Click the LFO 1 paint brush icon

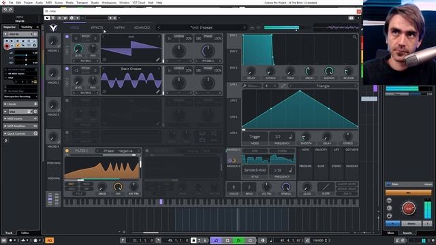(245, 86)
